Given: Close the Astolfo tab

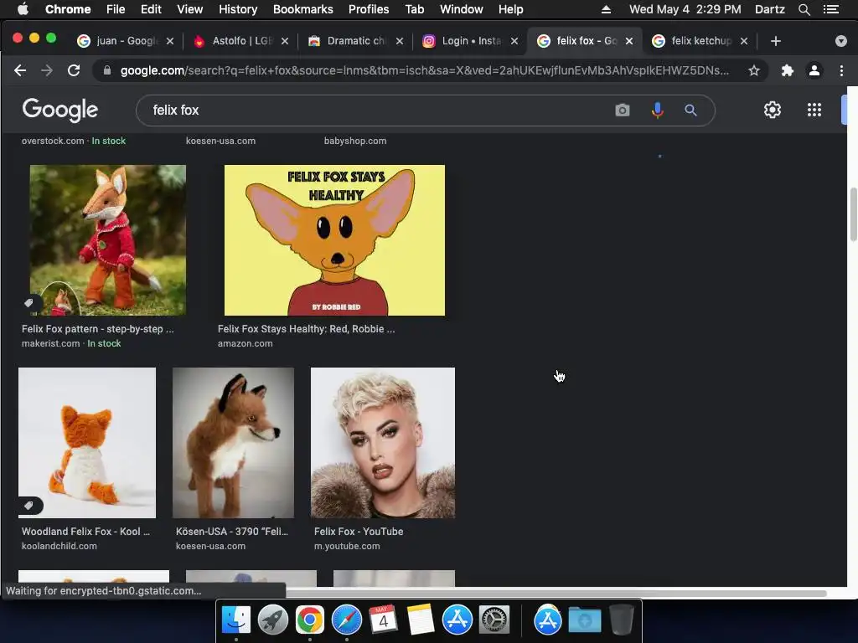Looking at the screenshot, I should [x=285, y=41].
